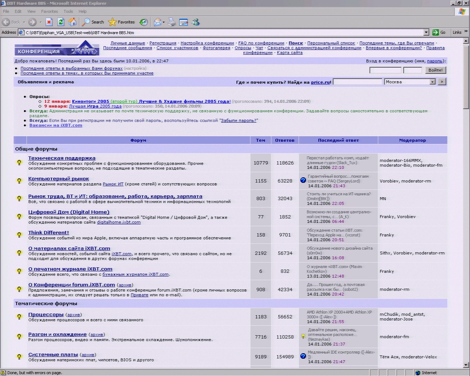The height and width of the screenshot is (376, 470).
Task: Click the Mail envelope toolbar icon
Action: click(x=157, y=22)
